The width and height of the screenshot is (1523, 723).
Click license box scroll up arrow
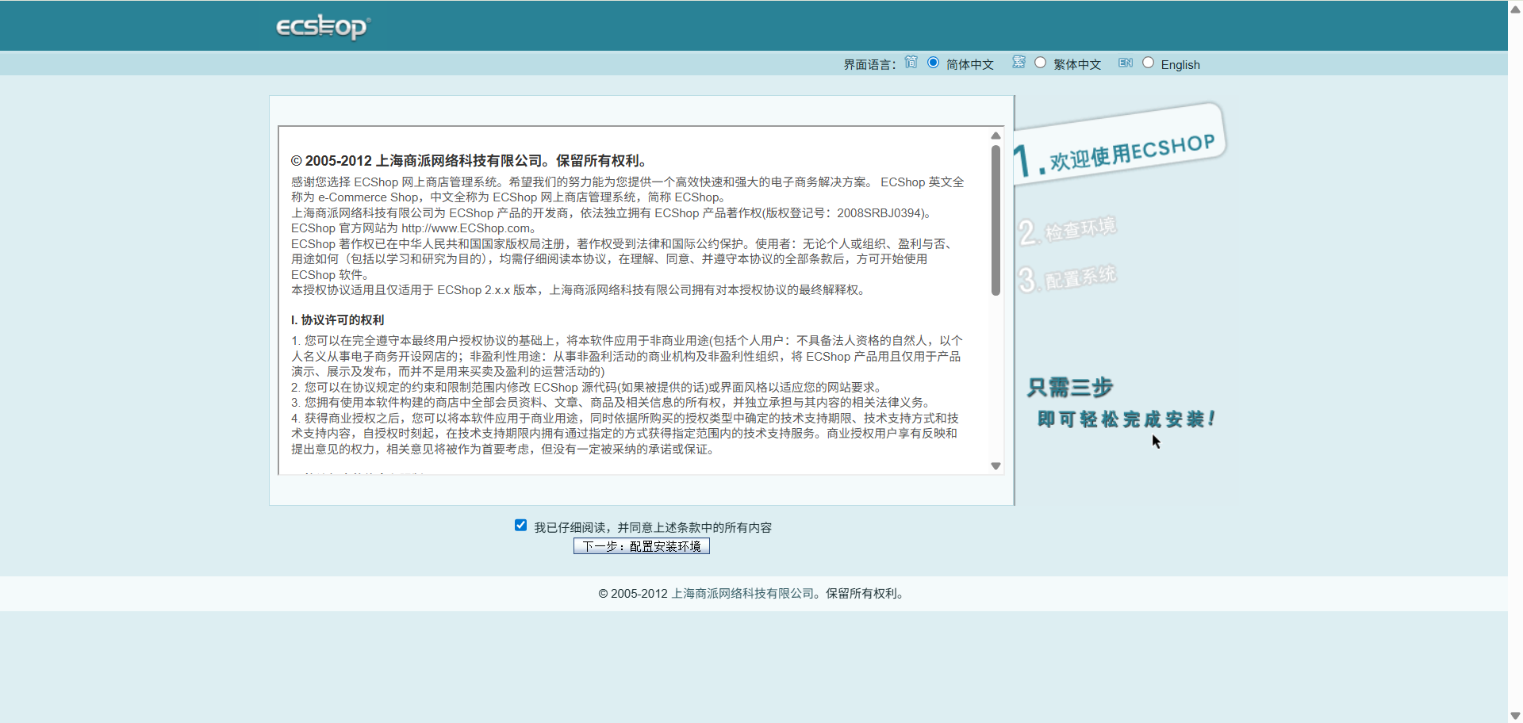click(996, 136)
